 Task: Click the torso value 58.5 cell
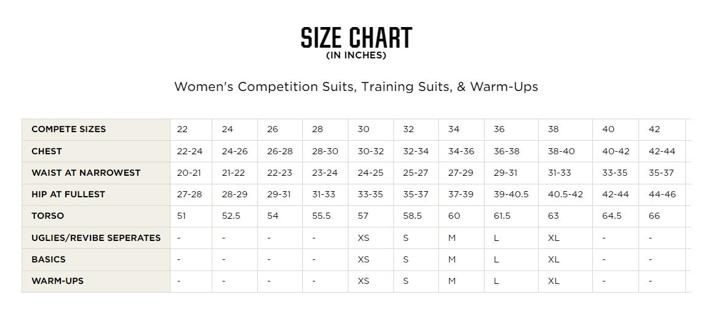(412, 216)
